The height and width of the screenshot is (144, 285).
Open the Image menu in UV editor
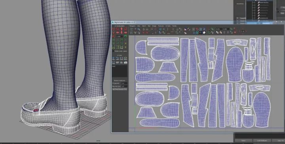pos(154,26)
